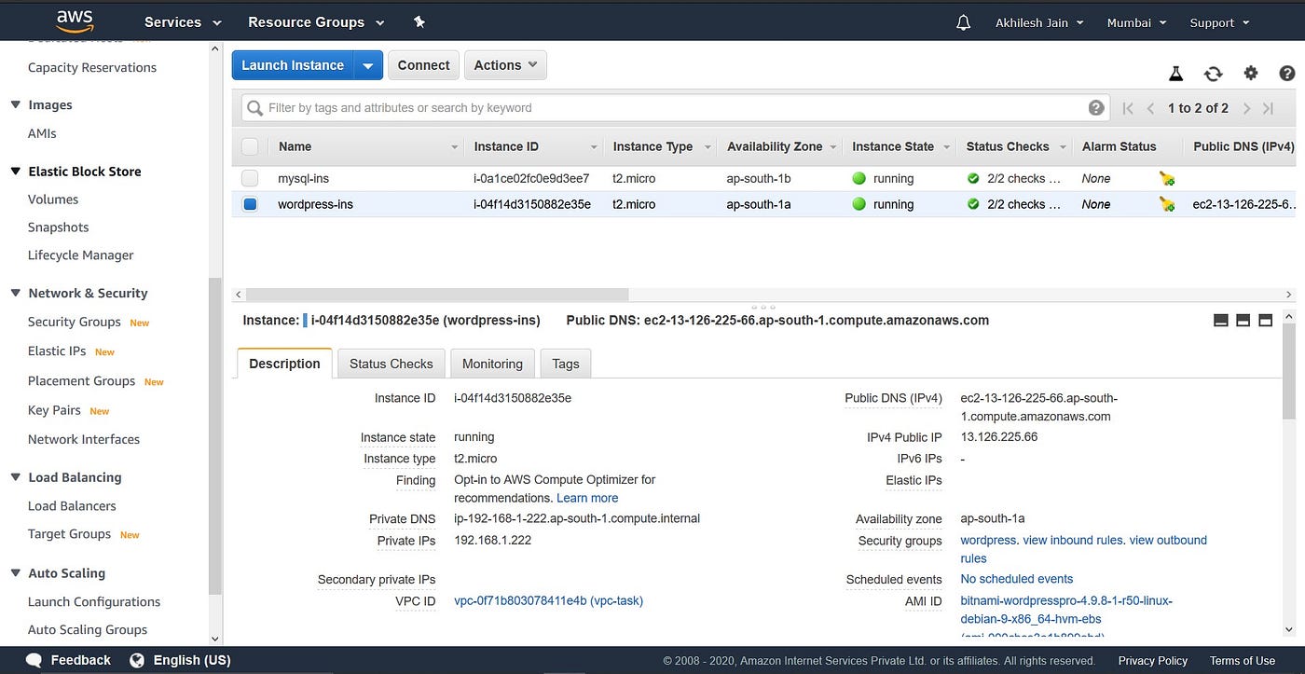Collapse the Elastic Block Store section
1305x674 pixels.
[16, 172]
